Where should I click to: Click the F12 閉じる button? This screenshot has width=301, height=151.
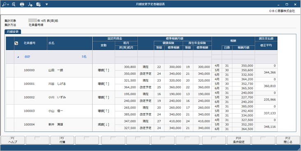tap(288, 140)
